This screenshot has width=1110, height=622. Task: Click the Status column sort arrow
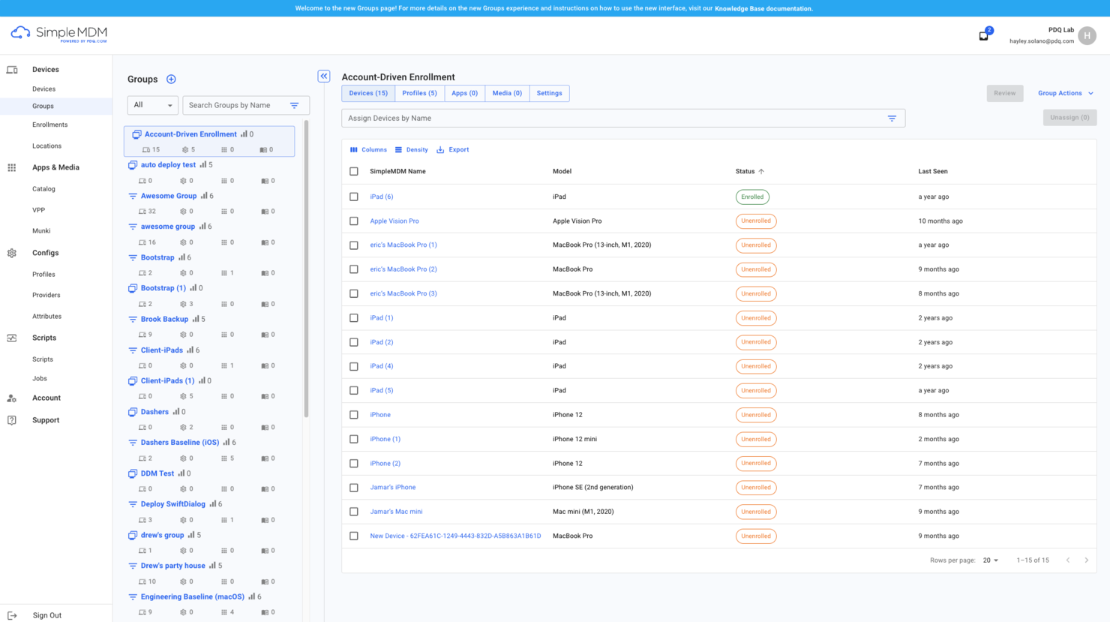coord(761,172)
